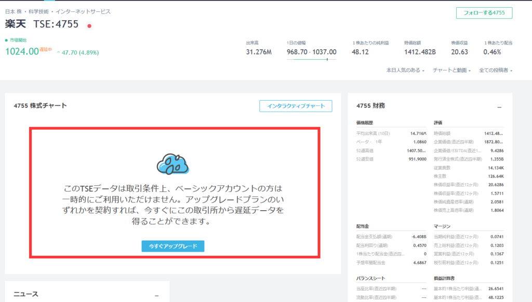Click the 14.716M average volume value
Image resolution: width=532 pixels, height=302 pixels.
tap(418, 133)
